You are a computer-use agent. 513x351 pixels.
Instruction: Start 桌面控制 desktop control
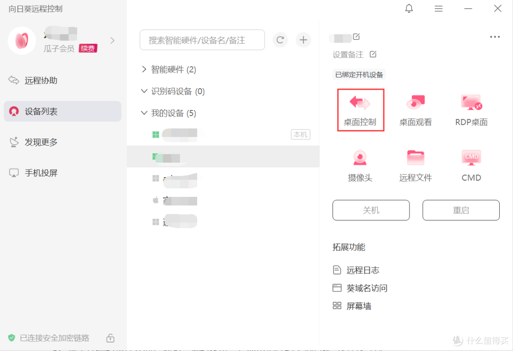[x=360, y=110]
